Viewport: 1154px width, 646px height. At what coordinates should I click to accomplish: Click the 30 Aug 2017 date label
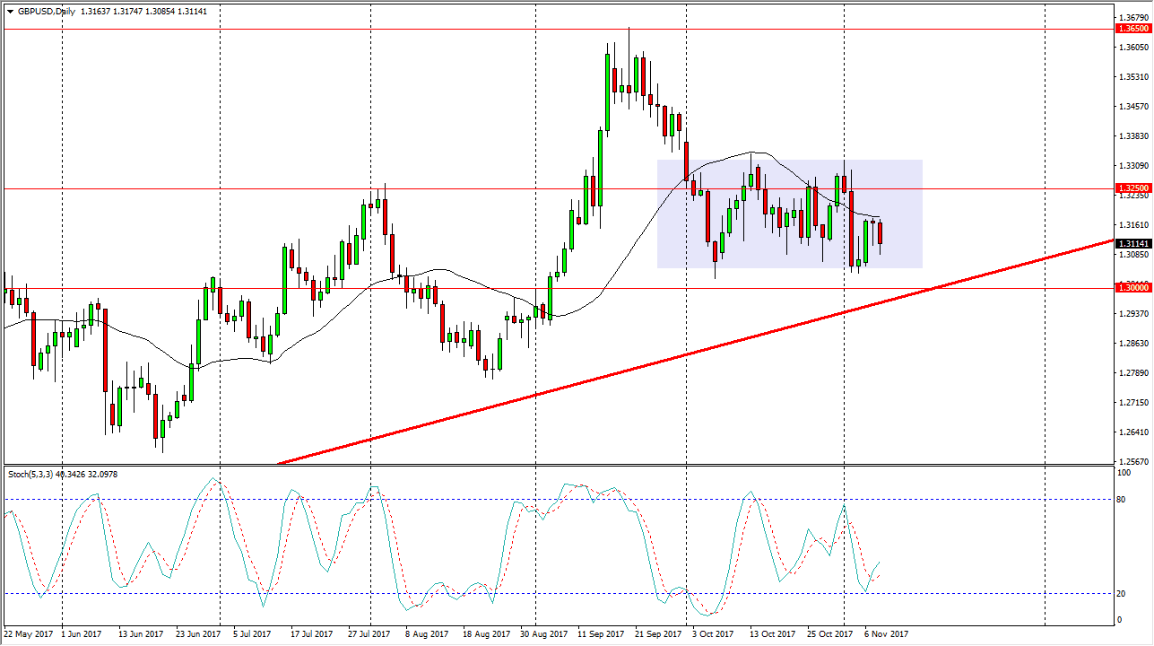point(543,634)
